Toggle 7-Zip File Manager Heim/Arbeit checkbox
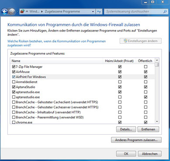This screenshot has height=161, width=170. click(x=120, y=67)
